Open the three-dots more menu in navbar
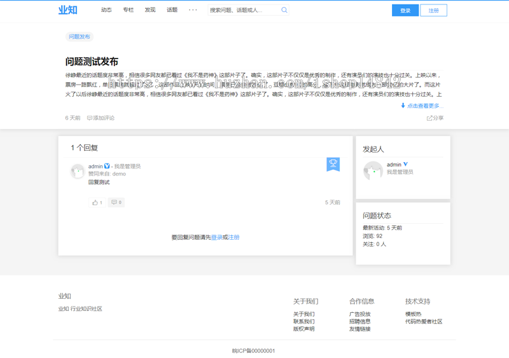This screenshot has width=509, height=358. pyautogui.click(x=193, y=10)
